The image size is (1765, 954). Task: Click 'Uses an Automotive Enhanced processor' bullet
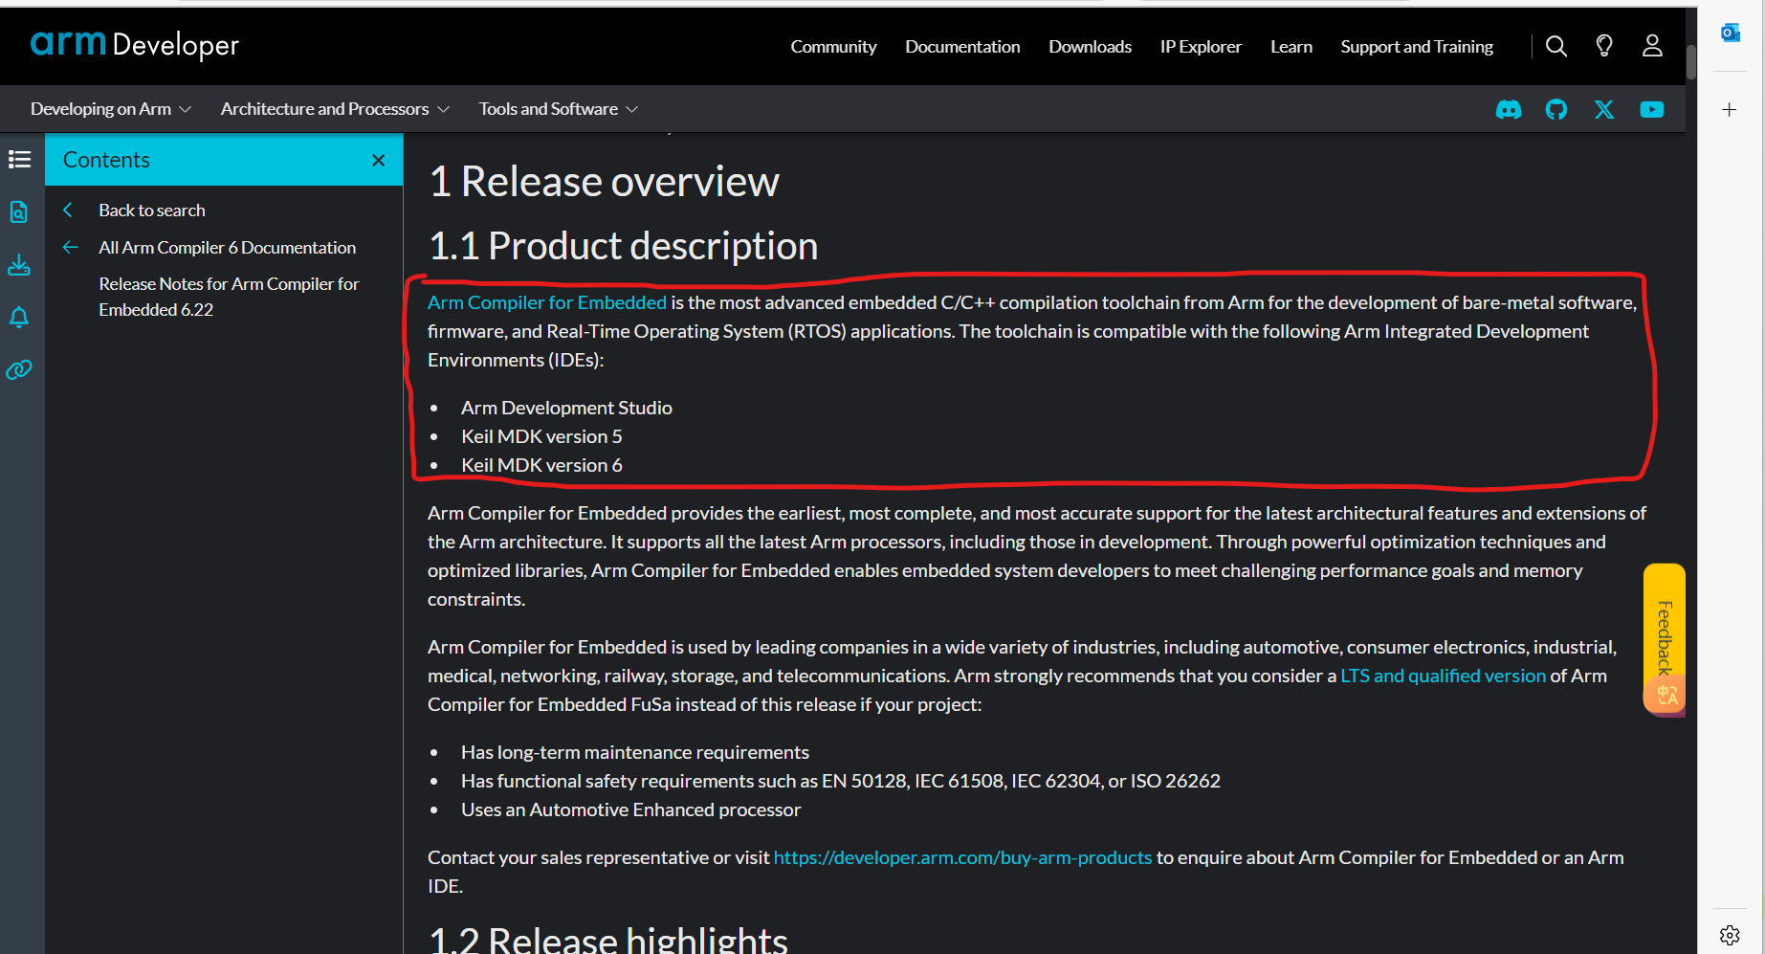630,810
